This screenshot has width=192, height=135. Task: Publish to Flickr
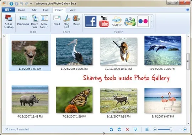tap(143, 21)
